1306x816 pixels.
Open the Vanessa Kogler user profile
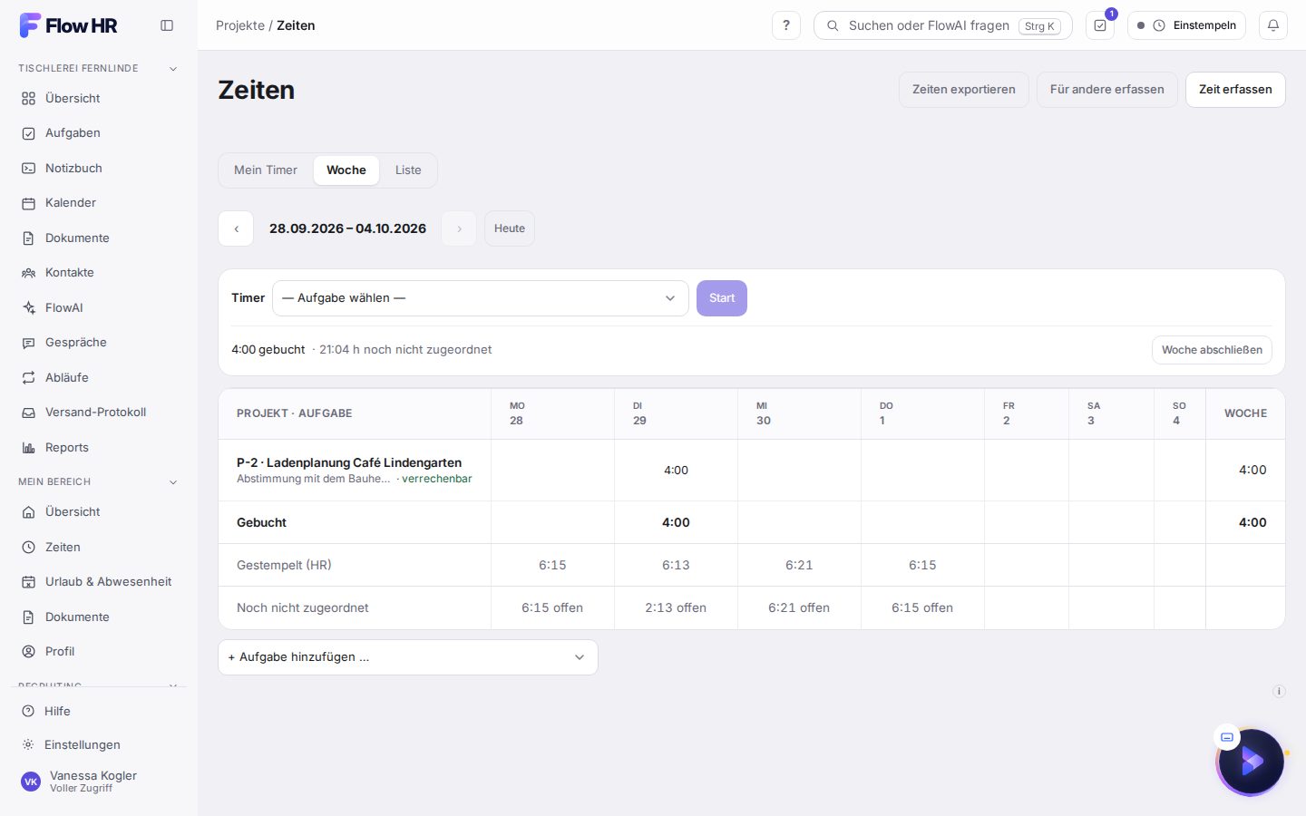[x=98, y=781]
